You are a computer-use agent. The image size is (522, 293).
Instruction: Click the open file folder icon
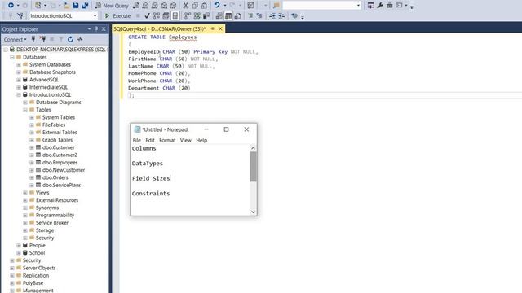[67, 6]
